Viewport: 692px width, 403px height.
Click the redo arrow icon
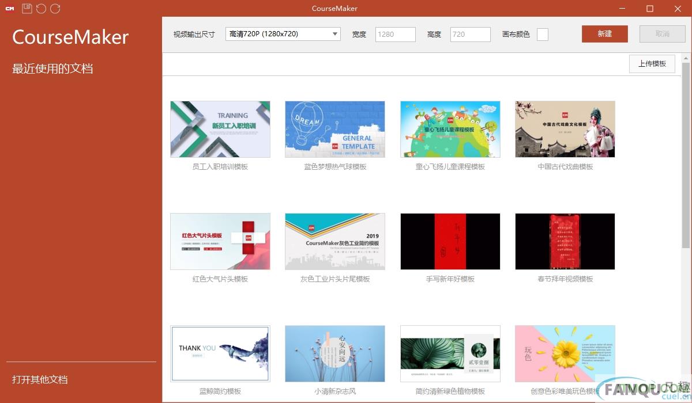pos(55,8)
